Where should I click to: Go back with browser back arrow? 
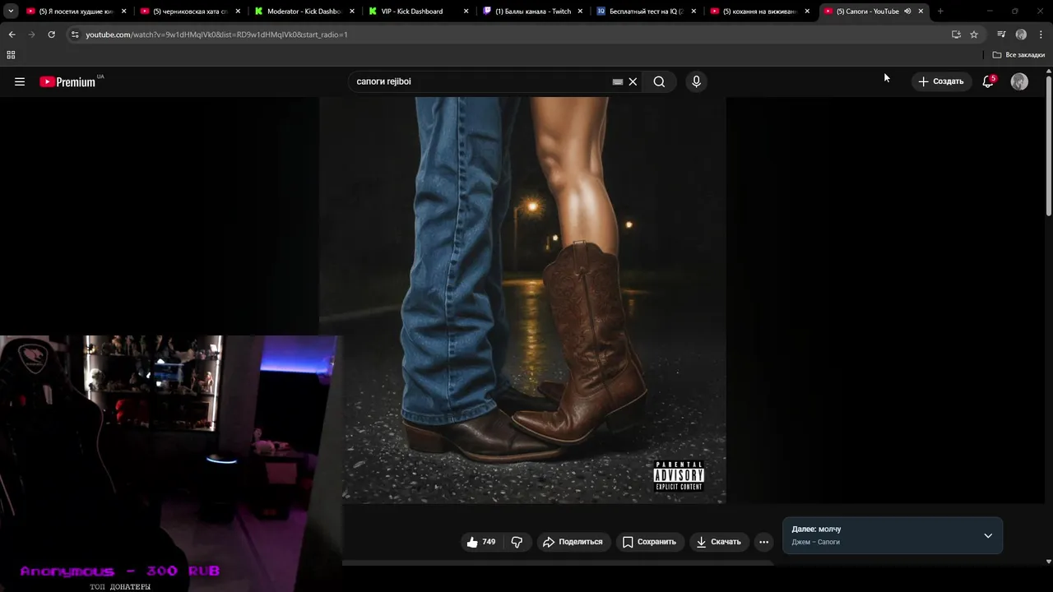(12, 35)
